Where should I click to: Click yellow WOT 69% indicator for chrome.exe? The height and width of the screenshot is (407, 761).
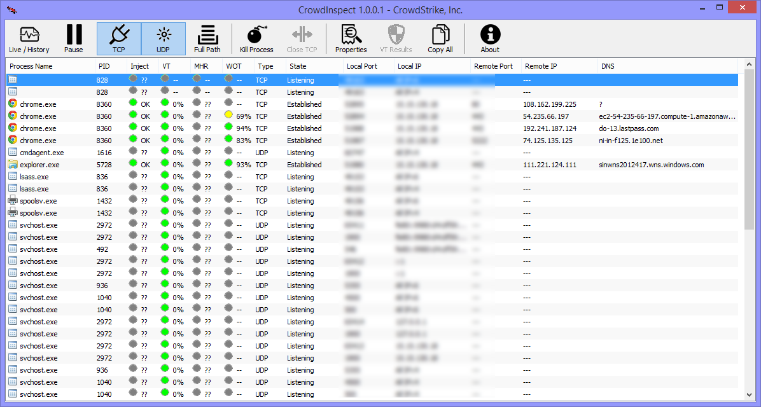[x=229, y=116]
